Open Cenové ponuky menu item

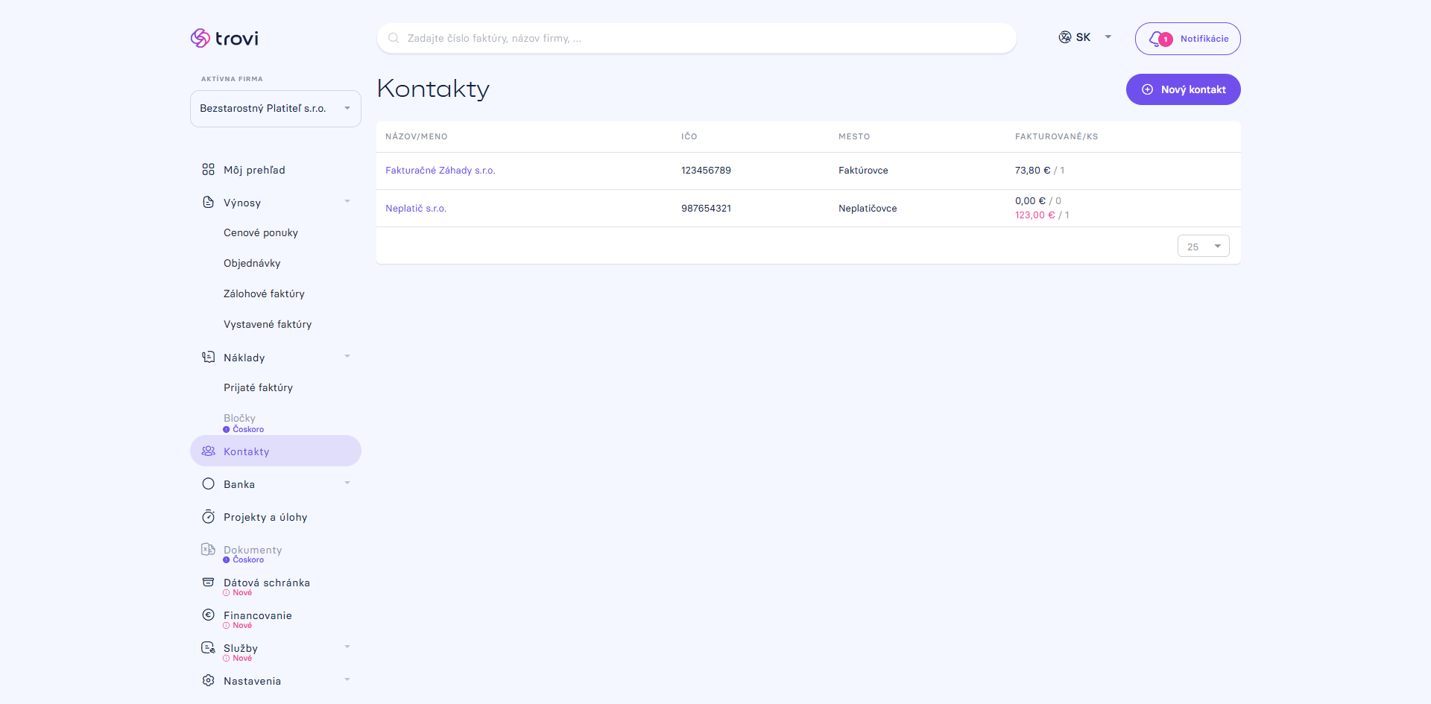pyautogui.click(x=261, y=233)
